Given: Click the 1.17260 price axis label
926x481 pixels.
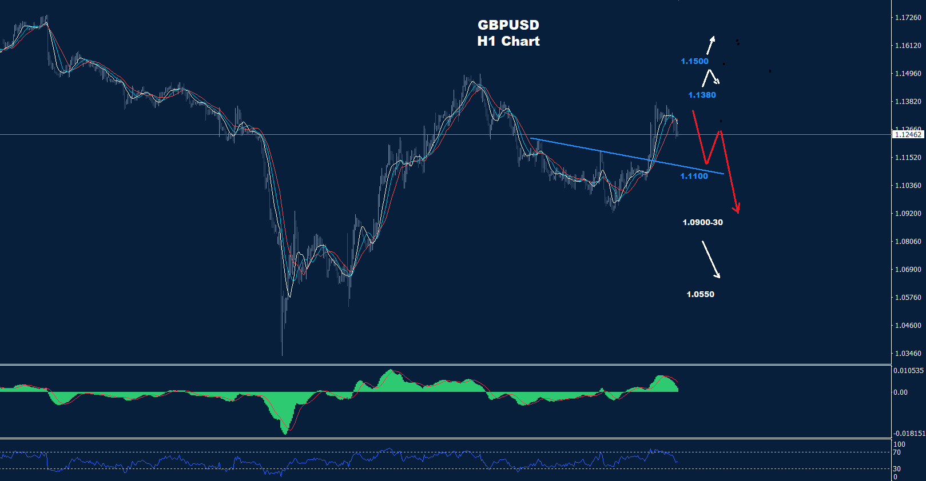Looking at the screenshot, I should coord(908,18).
